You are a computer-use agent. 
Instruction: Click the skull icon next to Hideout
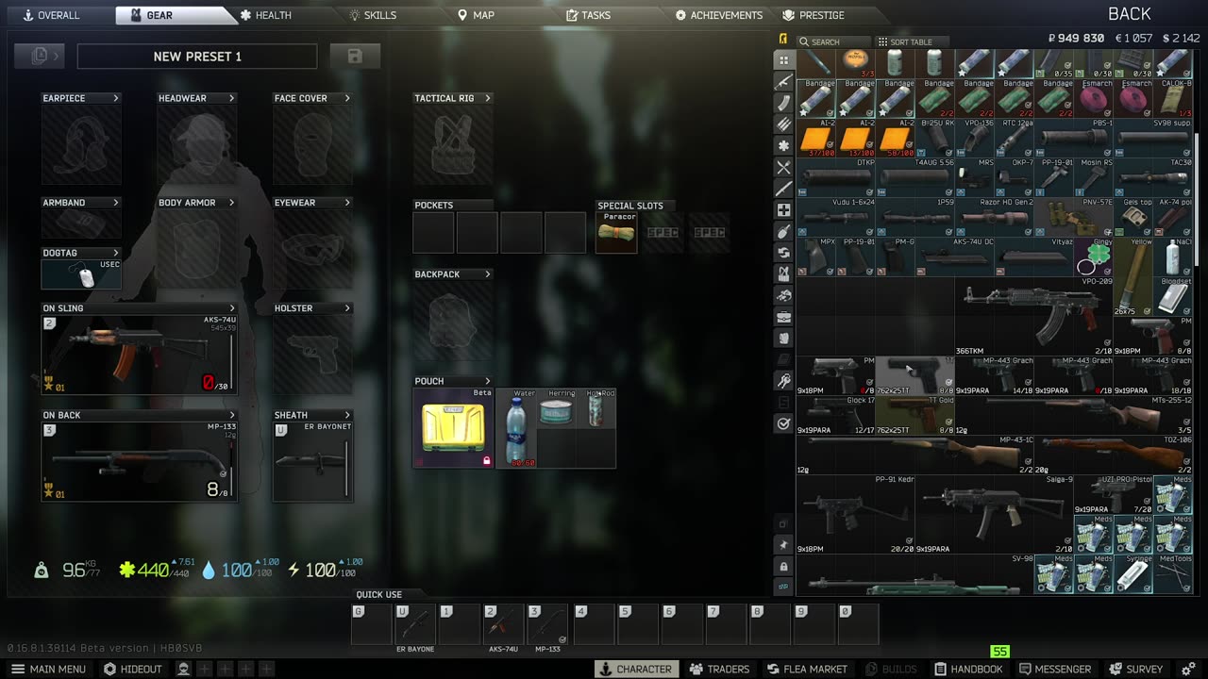pyautogui.click(x=184, y=670)
